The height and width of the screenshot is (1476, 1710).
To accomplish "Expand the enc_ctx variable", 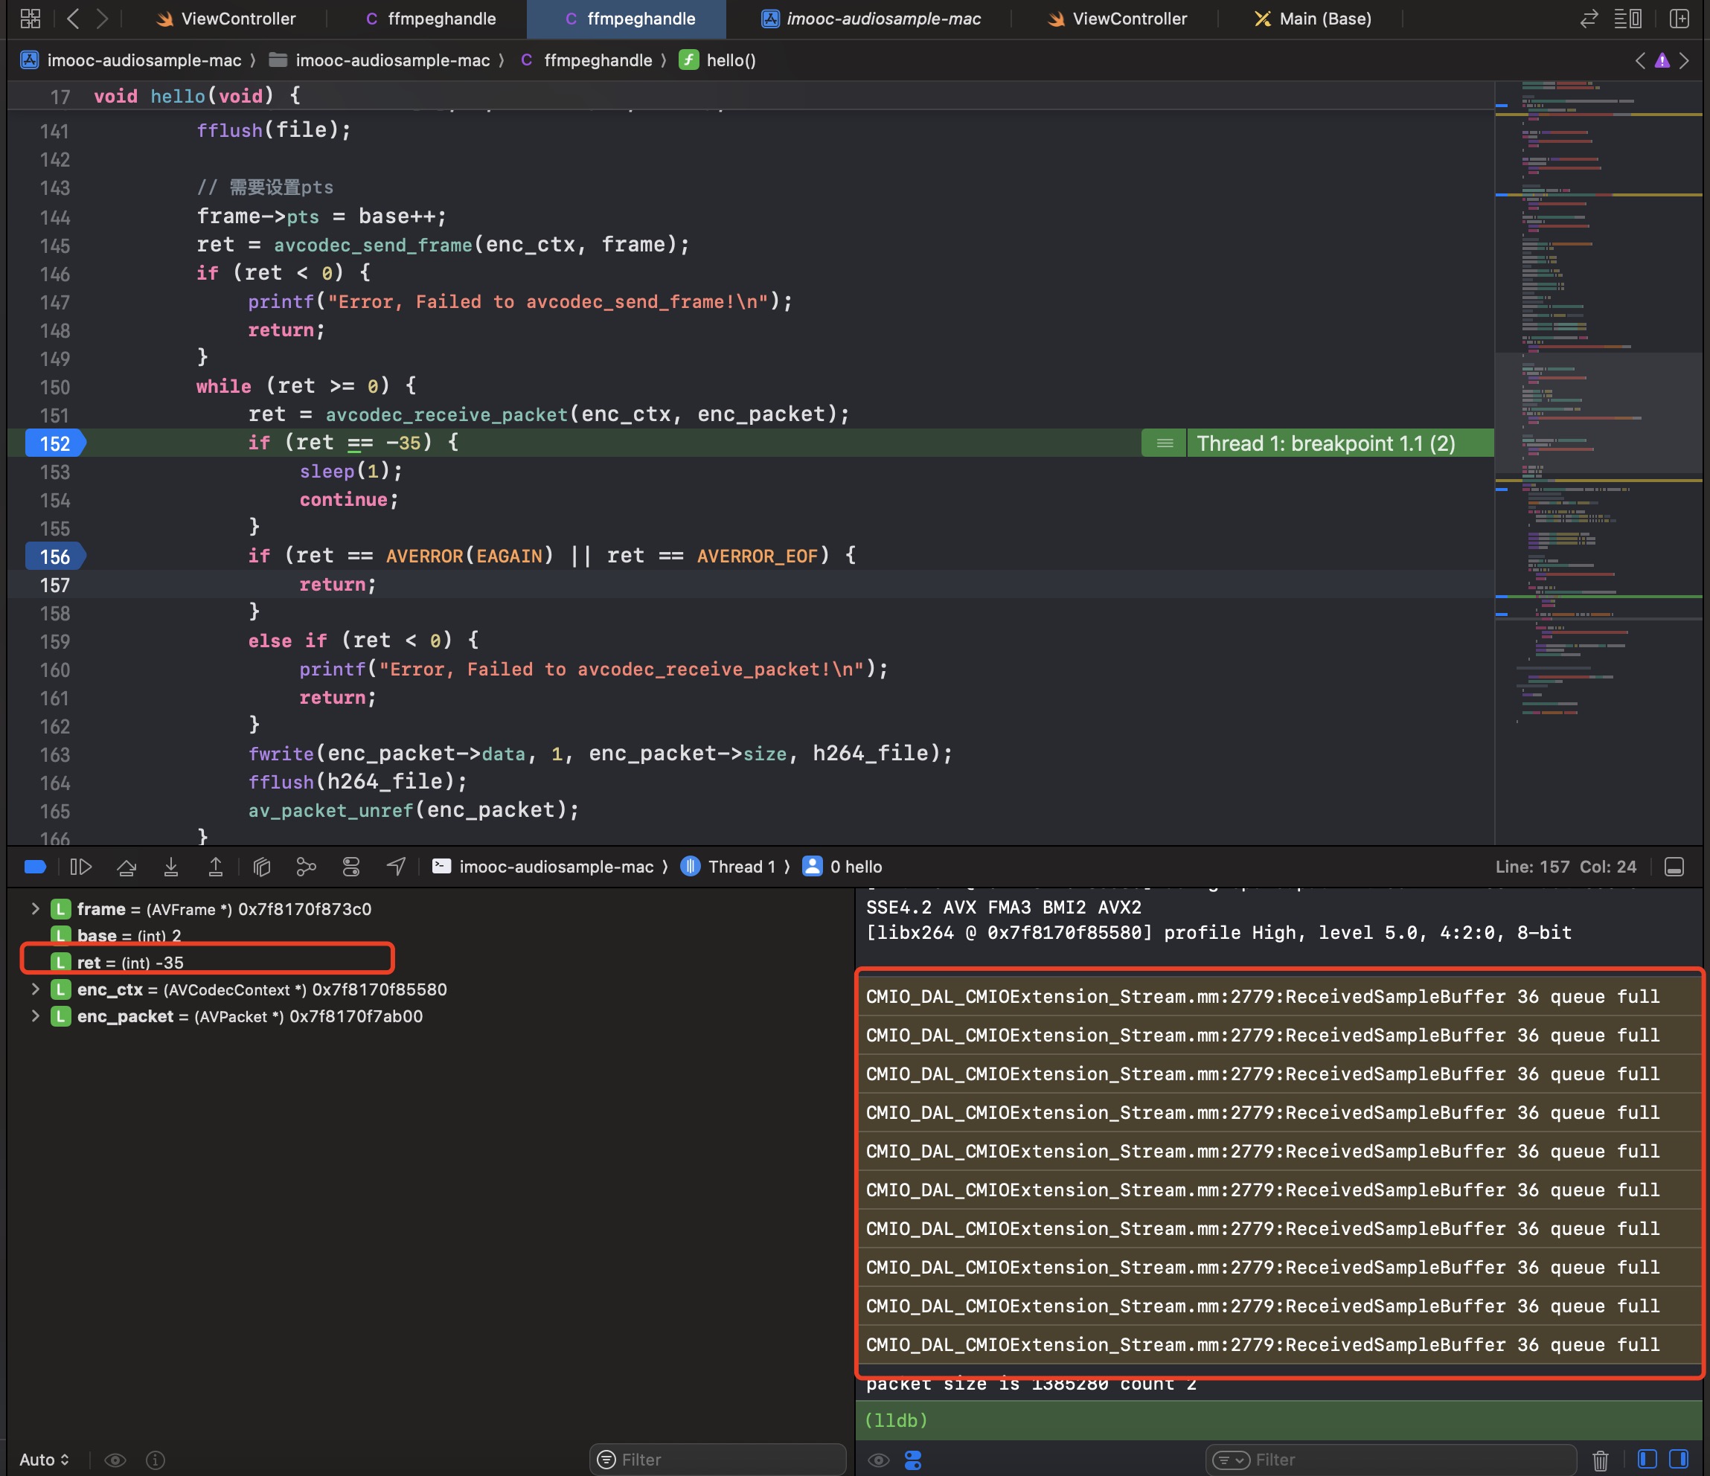I will [x=35, y=989].
